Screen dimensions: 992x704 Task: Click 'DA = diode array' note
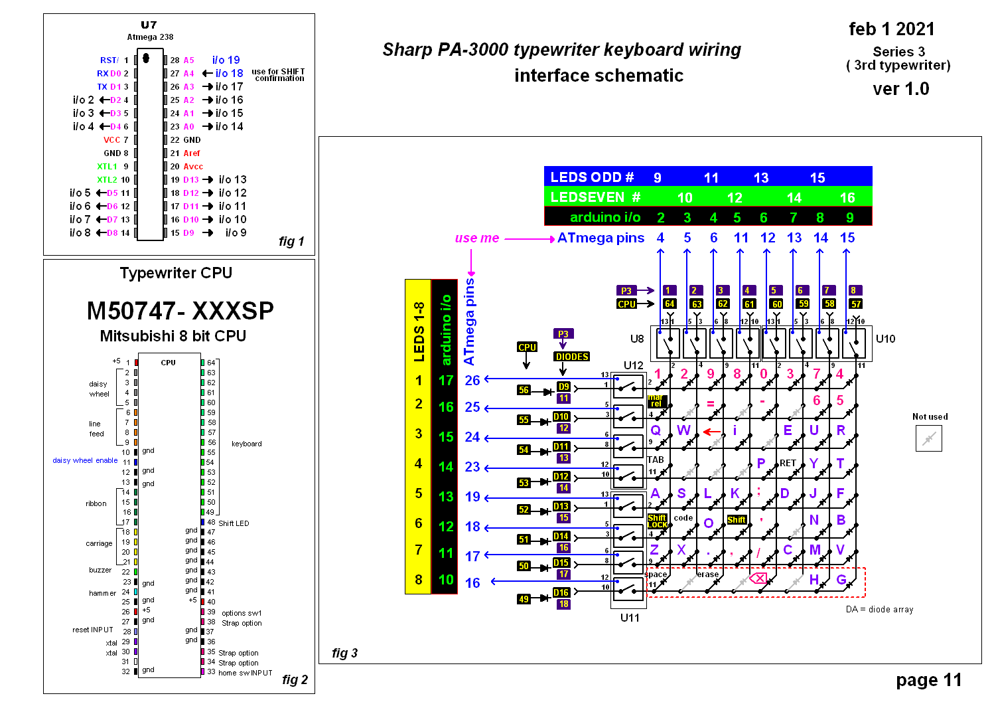click(x=879, y=609)
